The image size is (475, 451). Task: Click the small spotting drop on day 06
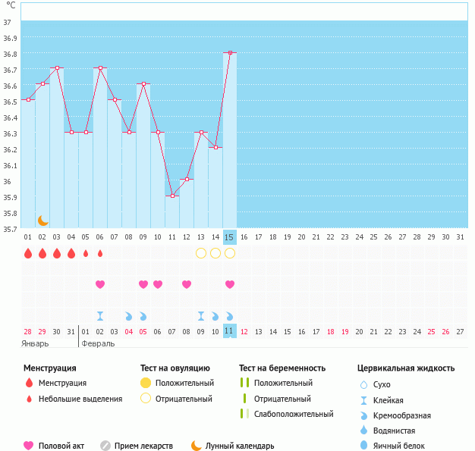[x=100, y=253]
